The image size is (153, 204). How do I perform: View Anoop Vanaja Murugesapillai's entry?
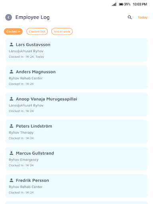[x=76, y=104]
